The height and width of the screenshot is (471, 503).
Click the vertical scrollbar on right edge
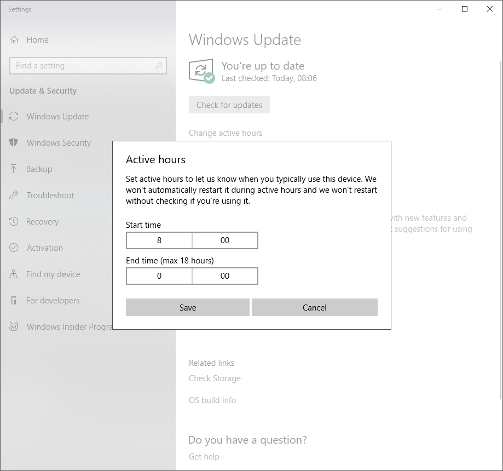(x=501, y=230)
